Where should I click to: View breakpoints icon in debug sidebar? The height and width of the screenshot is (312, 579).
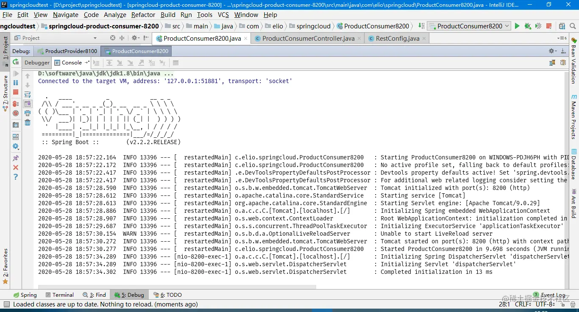(16, 104)
